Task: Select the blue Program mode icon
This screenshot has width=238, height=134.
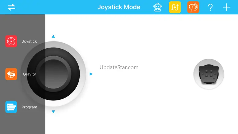Action: point(11,107)
